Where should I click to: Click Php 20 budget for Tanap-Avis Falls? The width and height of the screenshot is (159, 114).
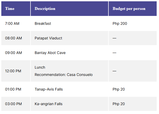[x=119, y=89]
